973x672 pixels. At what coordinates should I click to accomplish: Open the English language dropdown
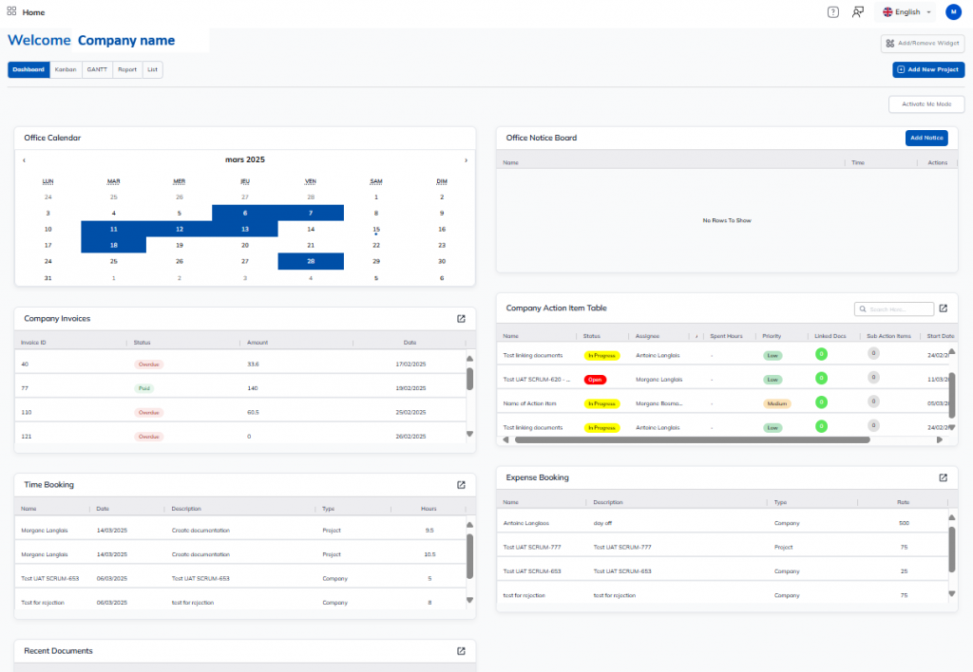tap(906, 12)
